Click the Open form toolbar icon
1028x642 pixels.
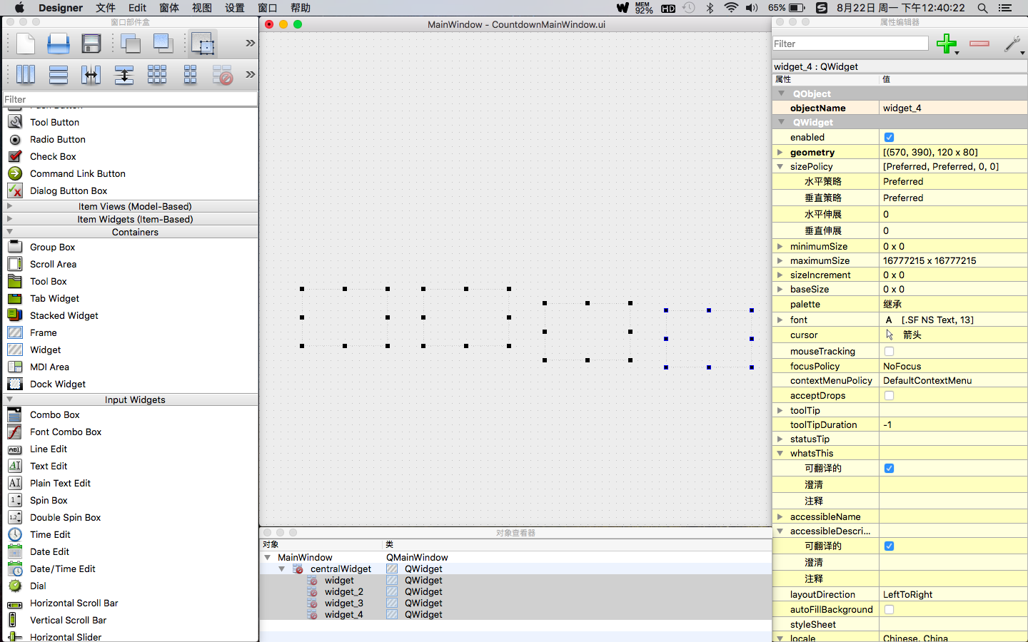(59, 44)
